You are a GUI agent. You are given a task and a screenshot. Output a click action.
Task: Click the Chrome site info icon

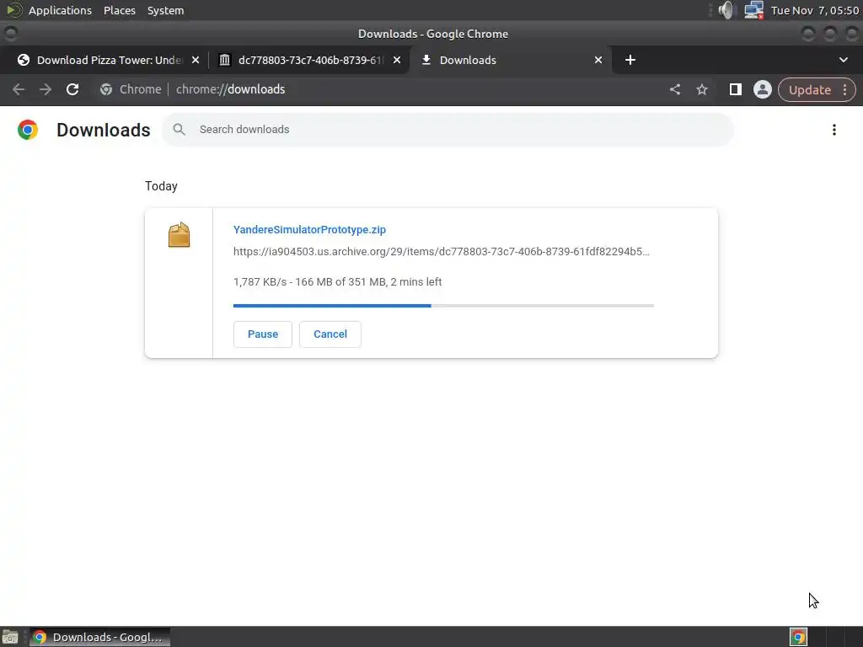click(106, 89)
